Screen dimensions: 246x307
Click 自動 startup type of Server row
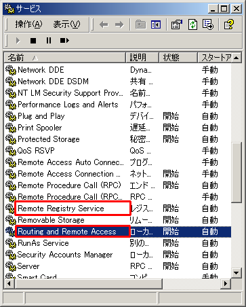[x=210, y=266]
